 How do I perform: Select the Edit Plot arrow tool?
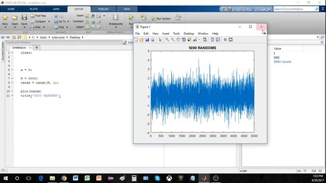(160, 40)
